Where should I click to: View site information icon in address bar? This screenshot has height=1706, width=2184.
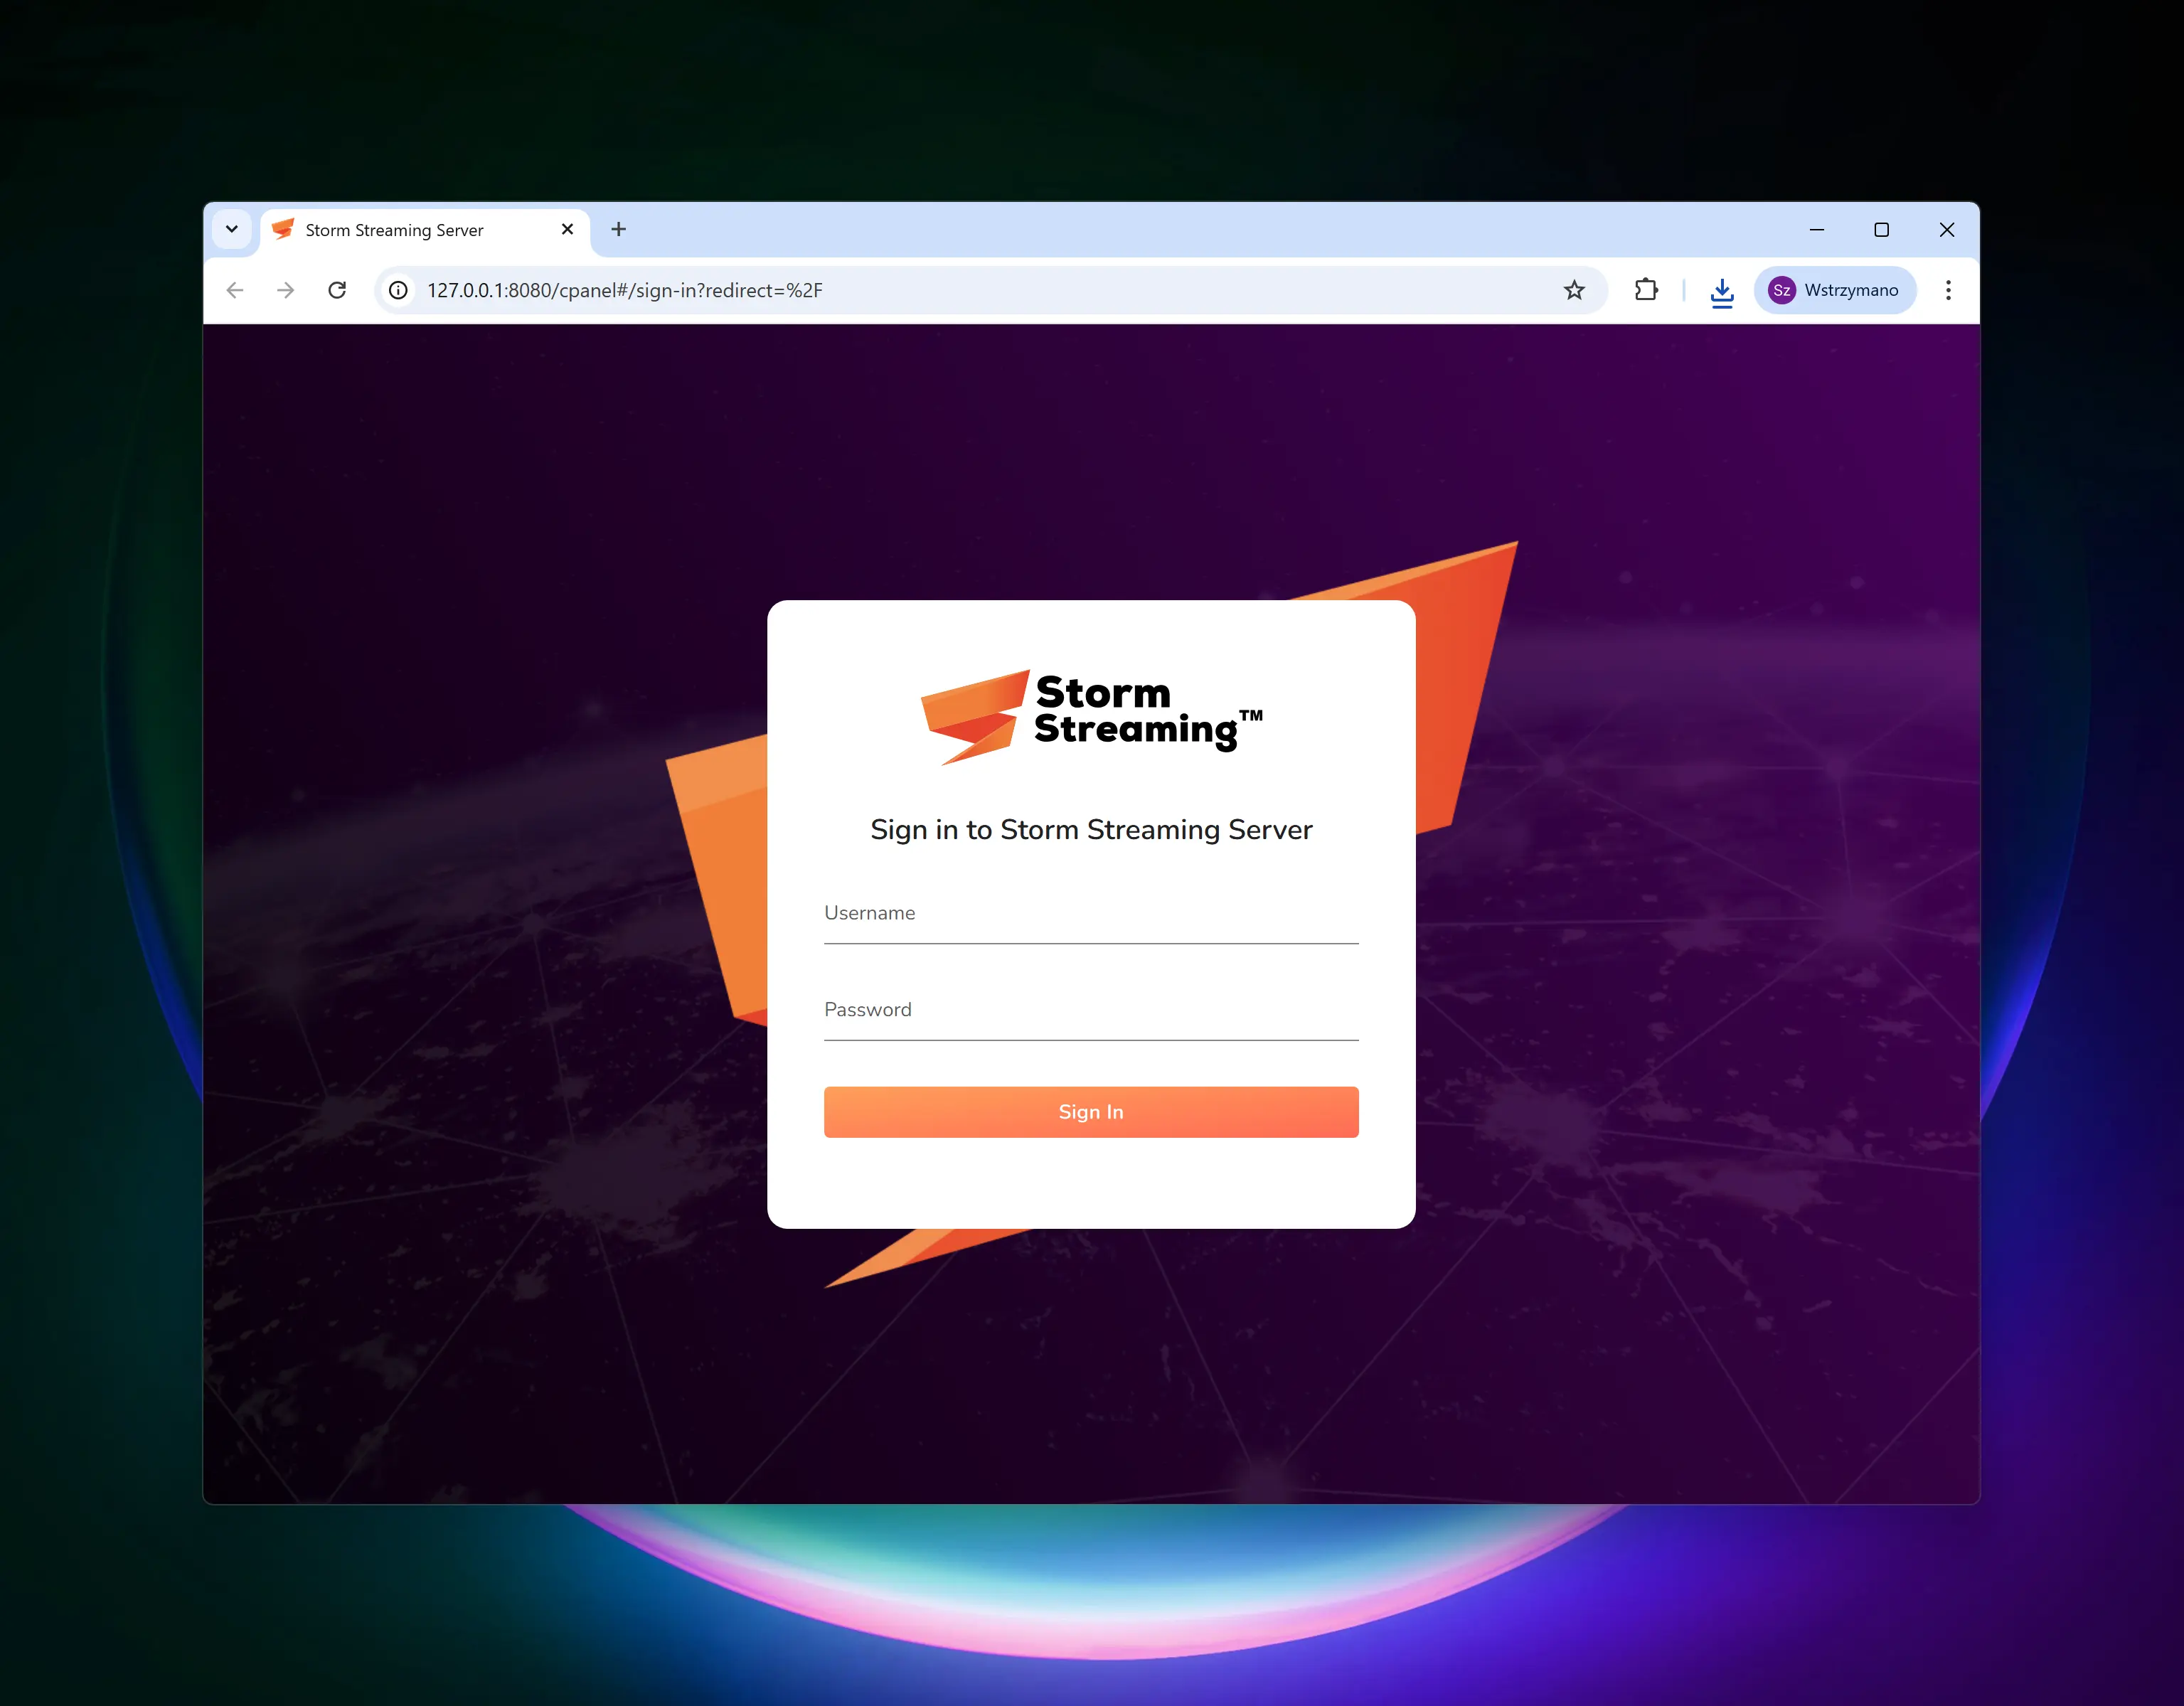(398, 290)
